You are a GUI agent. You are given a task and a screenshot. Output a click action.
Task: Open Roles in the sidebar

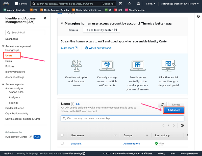tap(9, 61)
